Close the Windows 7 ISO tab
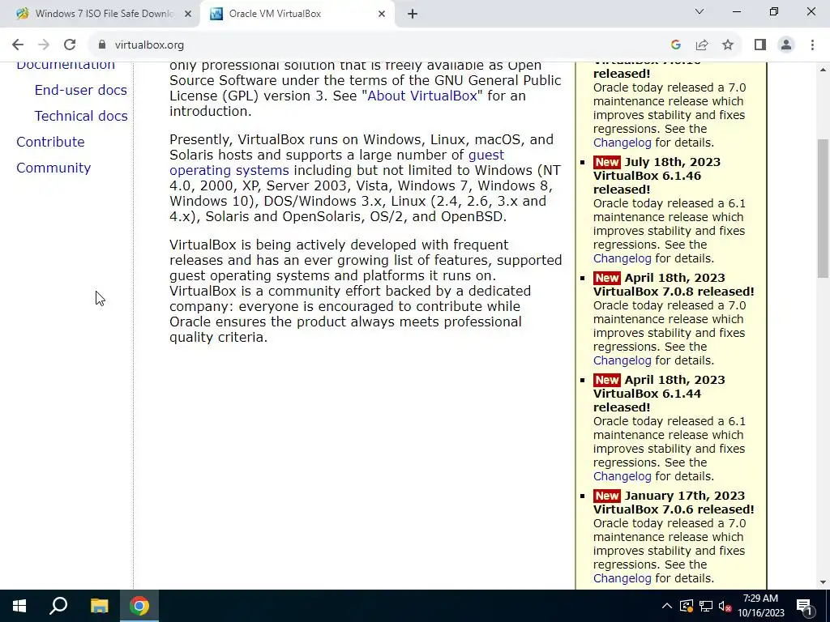The height and width of the screenshot is (622, 830). [188, 15]
